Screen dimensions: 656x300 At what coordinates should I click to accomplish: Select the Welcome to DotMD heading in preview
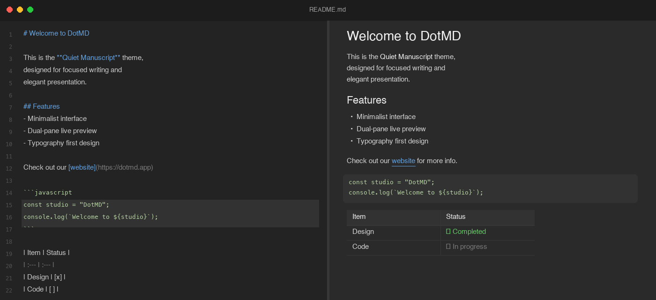point(403,36)
